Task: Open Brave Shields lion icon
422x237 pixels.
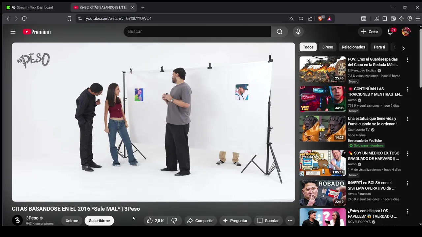Action: pyautogui.click(x=320, y=18)
